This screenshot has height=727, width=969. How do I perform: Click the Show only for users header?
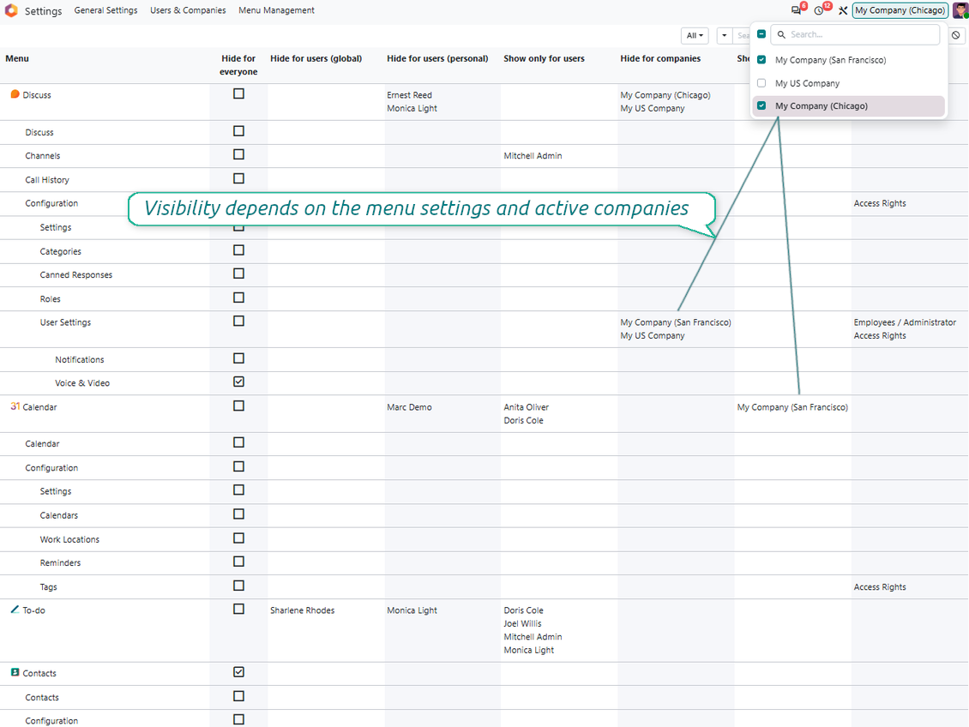[544, 58]
